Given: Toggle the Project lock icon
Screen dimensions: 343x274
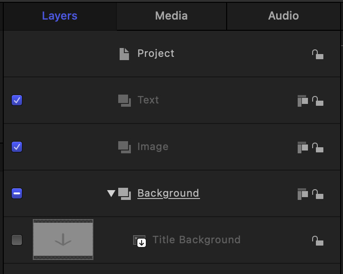Looking at the screenshot, I should 318,54.
